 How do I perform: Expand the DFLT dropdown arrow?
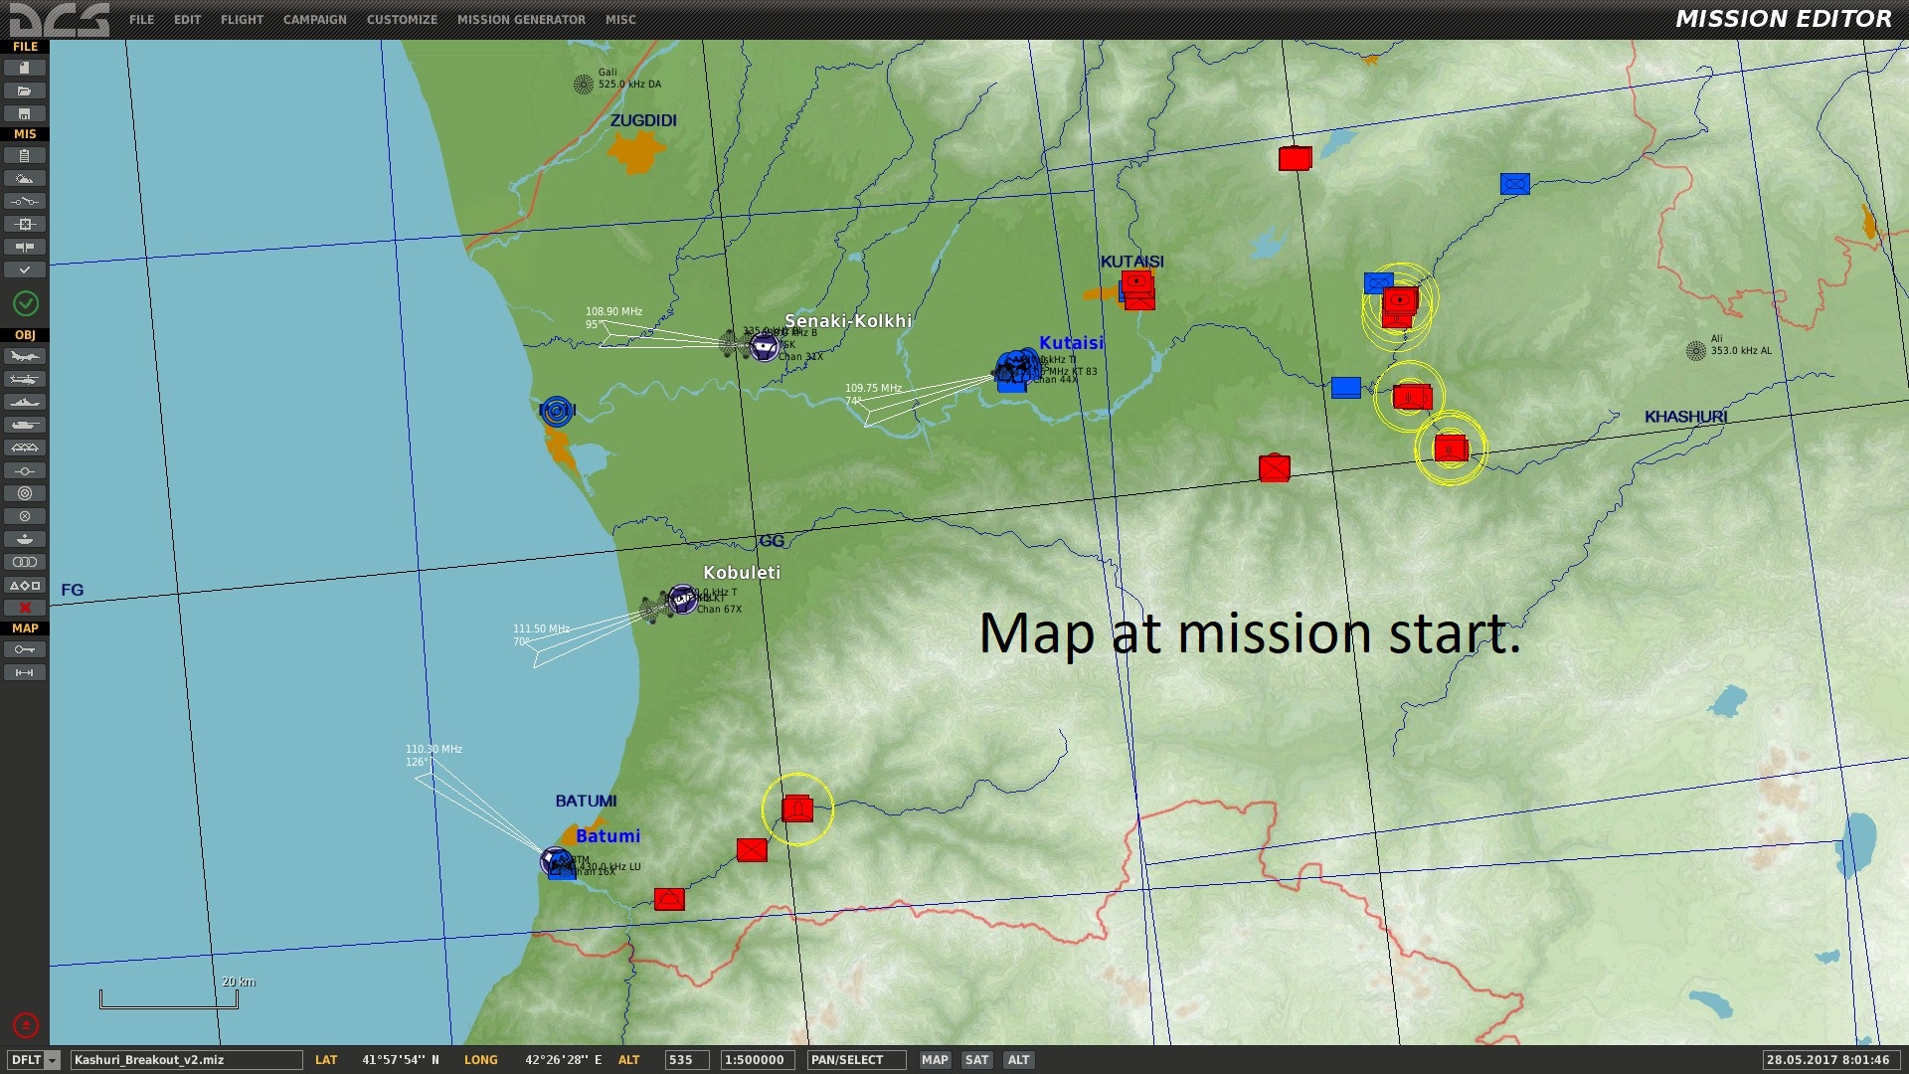click(53, 1060)
